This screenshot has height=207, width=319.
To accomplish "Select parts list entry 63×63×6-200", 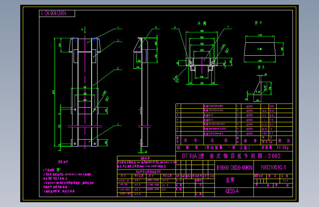I will tap(214, 124).
